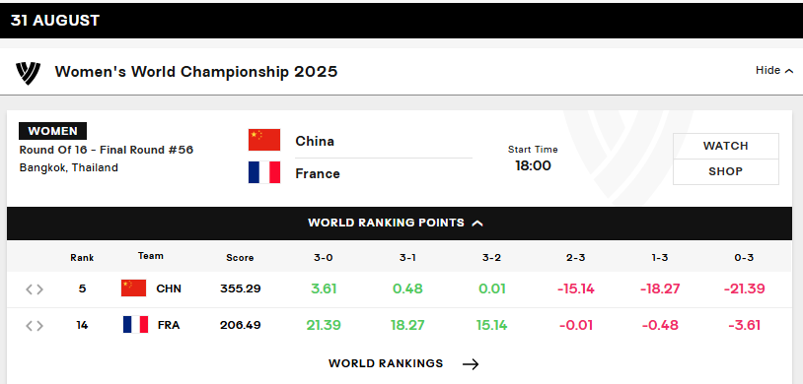Click the 31 AUGUST date header

55,21
